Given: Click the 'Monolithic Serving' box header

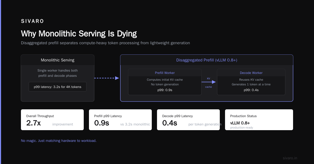Looking at the screenshot, I should tap(58, 60).
